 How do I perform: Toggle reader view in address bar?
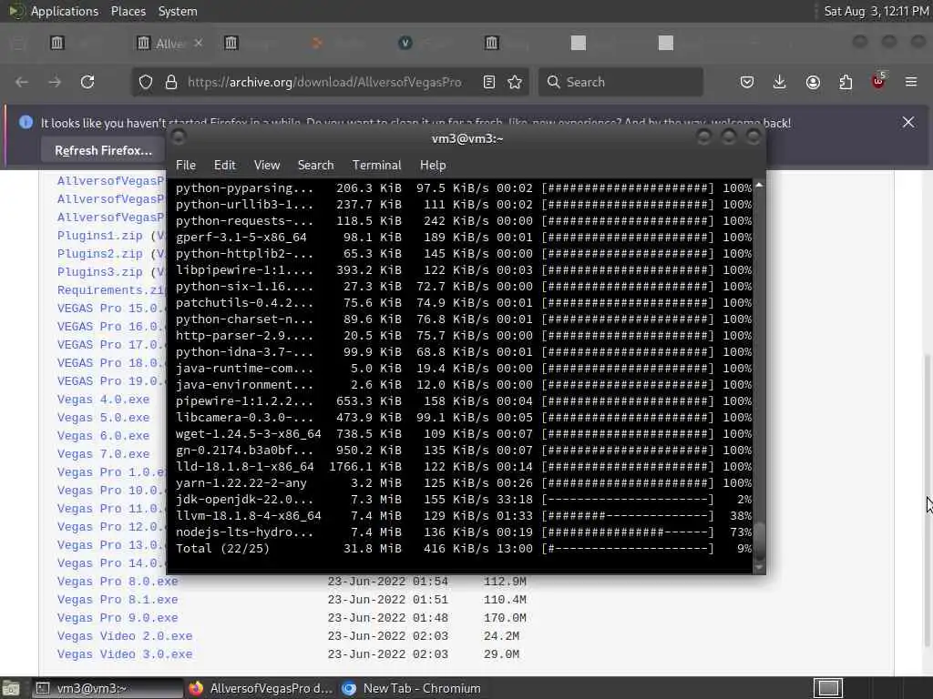pos(489,82)
